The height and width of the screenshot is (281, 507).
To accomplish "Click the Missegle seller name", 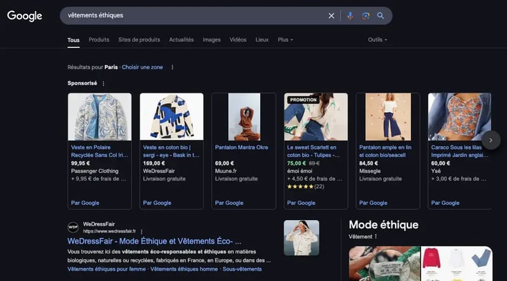I will tap(370, 171).
